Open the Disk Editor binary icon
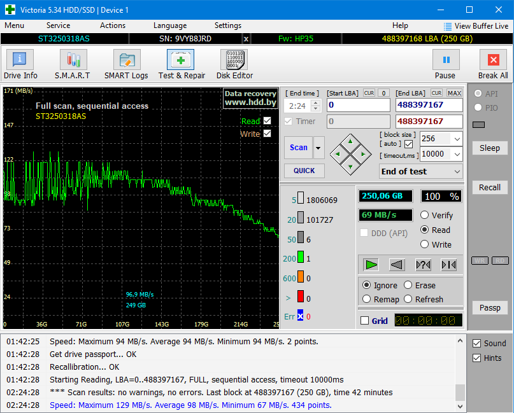Image resolution: width=514 pixels, height=413 pixels. pyautogui.click(x=234, y=60)
